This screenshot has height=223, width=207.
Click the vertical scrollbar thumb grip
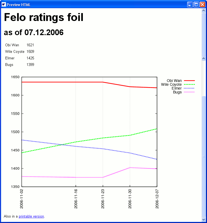pyautogui.click(x=203, y=157)
